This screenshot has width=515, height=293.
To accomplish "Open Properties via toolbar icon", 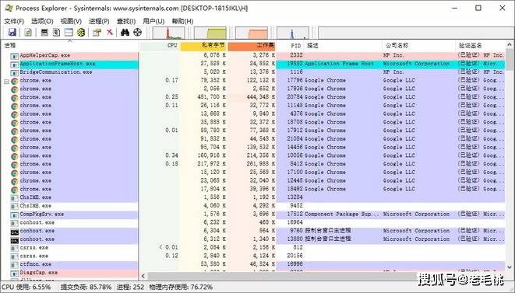I will tap(97, 32).
